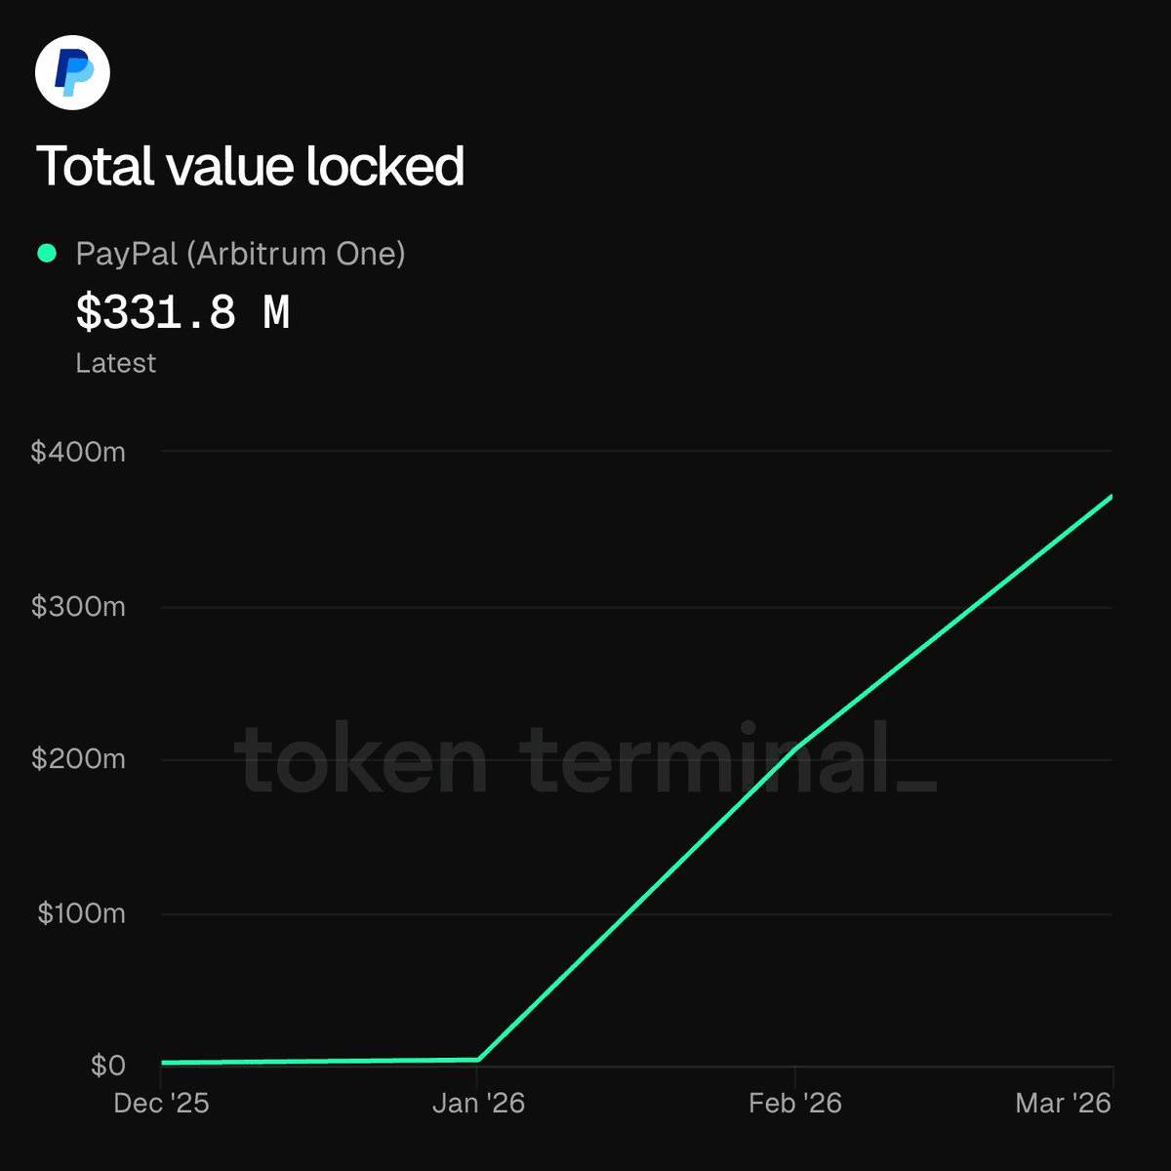This screenshot has width=1171, height=1171.
Task: Click the line's bend point above Feb '26
Action: tap(795, 749)
